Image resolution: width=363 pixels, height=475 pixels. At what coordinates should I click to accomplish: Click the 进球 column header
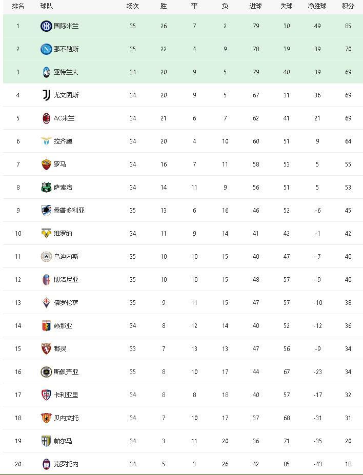(255, 6)
